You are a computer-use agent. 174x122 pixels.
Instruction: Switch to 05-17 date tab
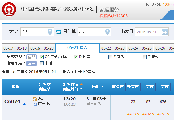8,48
